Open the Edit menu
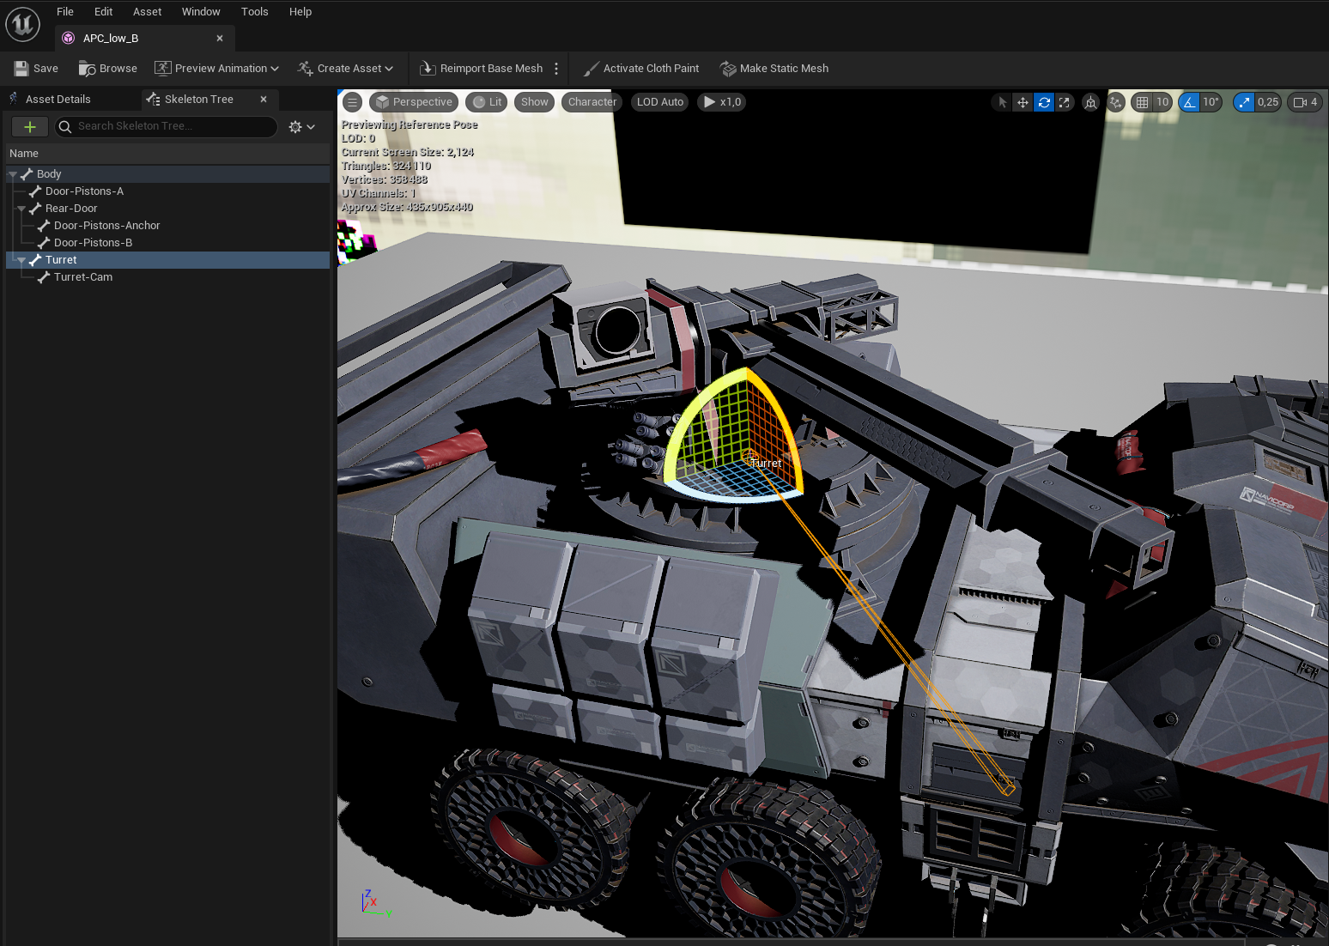This screenshot has width=1329, height=946. click(x=103, y=12)
